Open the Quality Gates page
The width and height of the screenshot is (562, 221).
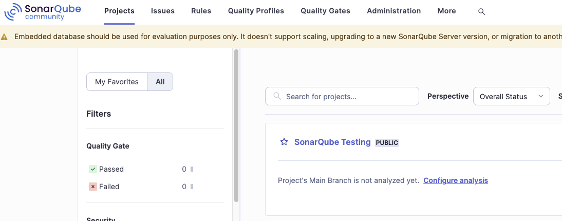point(326,11)
